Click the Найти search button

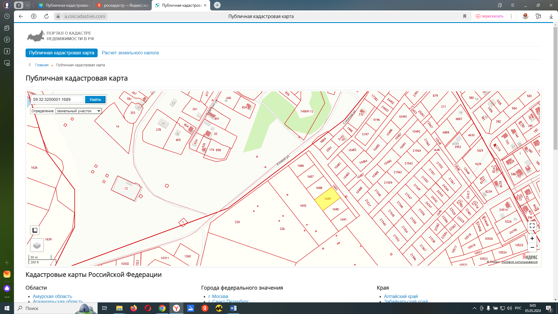pos(95,99)
